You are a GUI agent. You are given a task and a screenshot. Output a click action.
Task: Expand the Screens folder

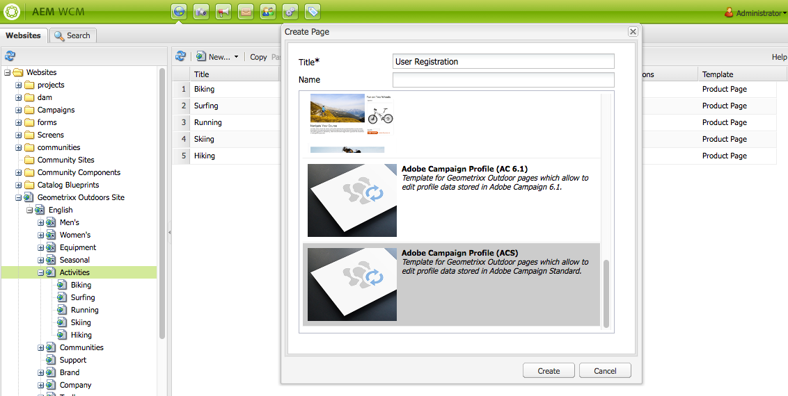click(19, 135)
